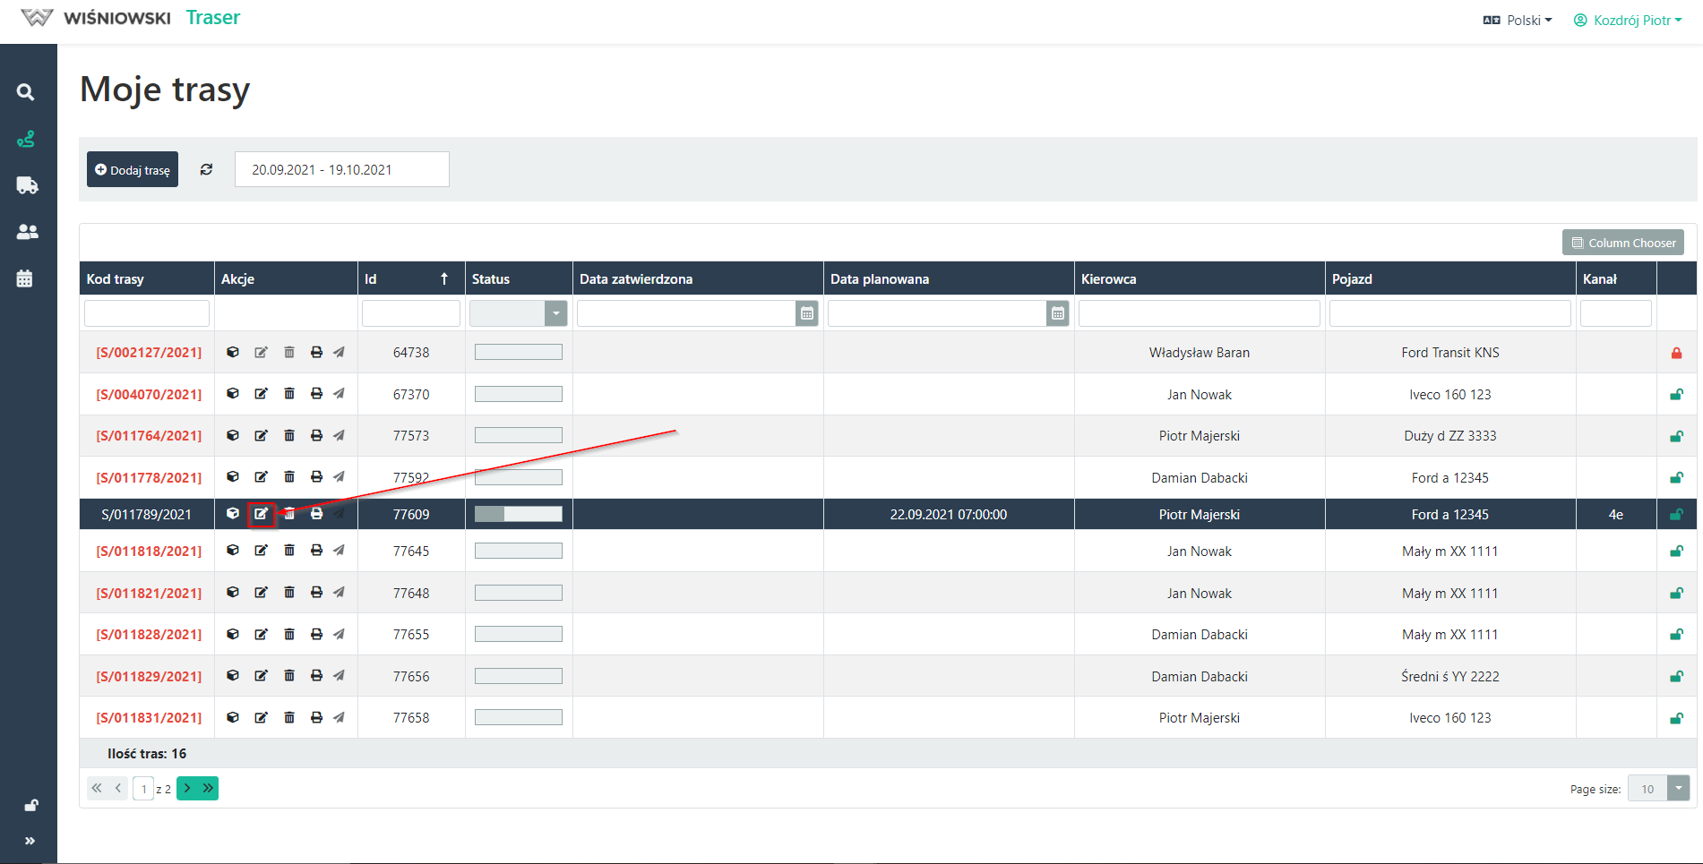Click the search icon in the left sidebar
Screen dimensions: 1703x864
tap(26, 92)
